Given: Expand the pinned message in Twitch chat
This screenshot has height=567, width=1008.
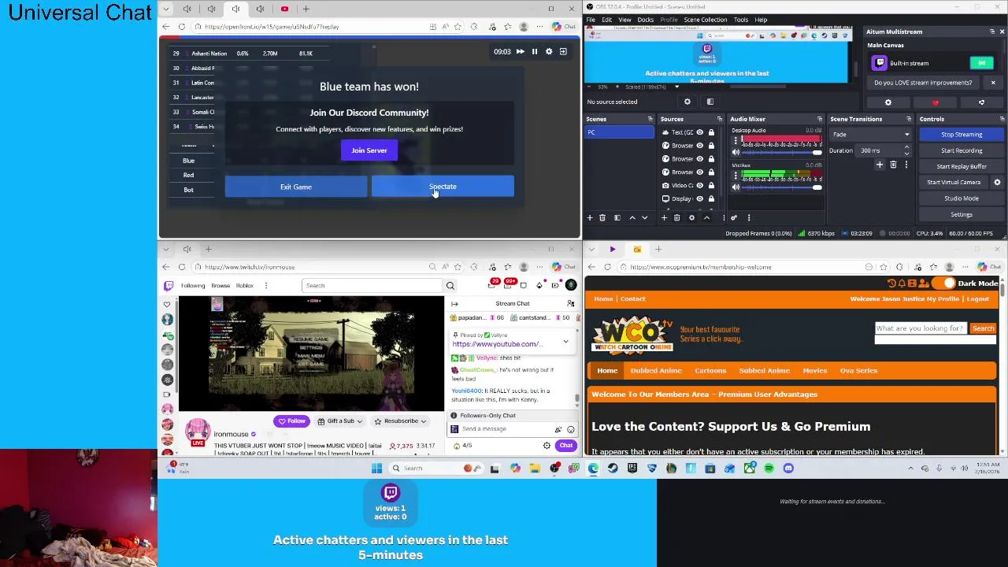Looking at the screenshot, I should (x=565, y=342).
